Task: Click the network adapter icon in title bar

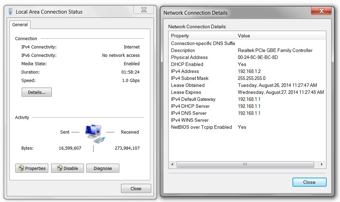Action: [10, 11]
